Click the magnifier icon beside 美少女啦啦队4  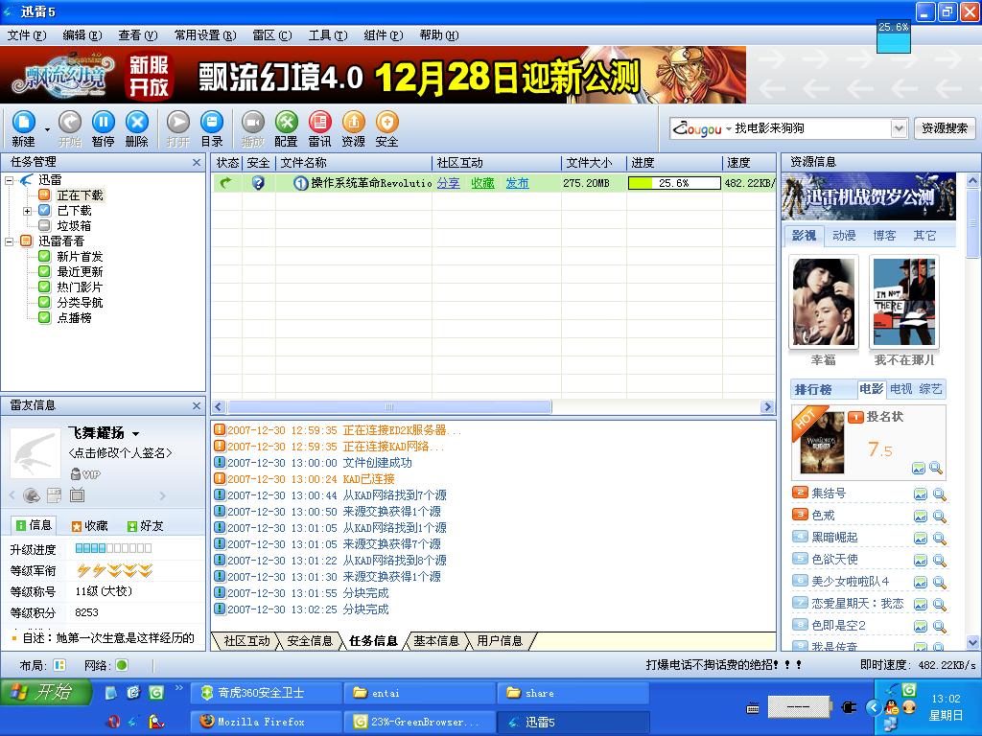(x=940, y=582)
